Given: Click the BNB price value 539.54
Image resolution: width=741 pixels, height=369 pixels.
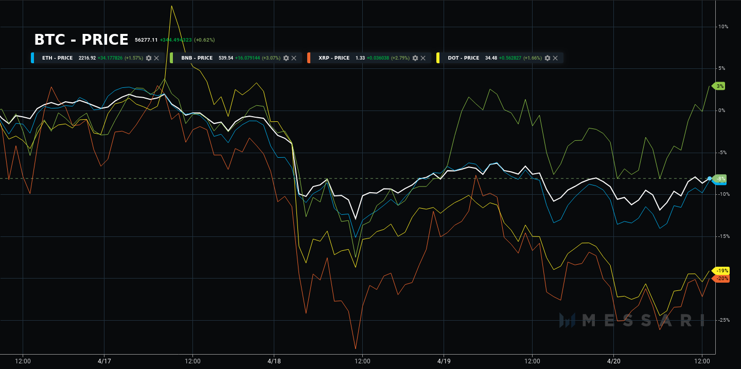Looking at the screenshot, I should pos(226,58).
